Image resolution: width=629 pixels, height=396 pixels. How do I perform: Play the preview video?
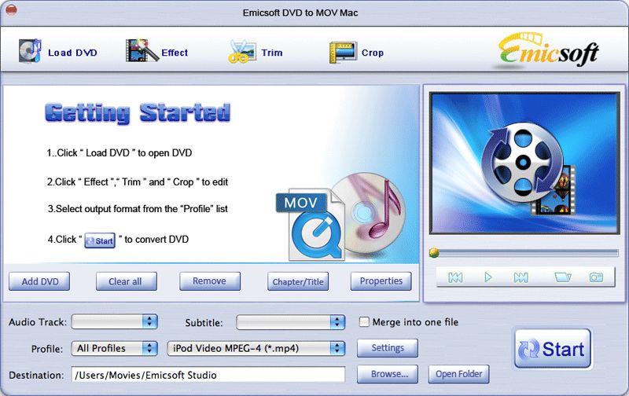(x=487, y=277)
